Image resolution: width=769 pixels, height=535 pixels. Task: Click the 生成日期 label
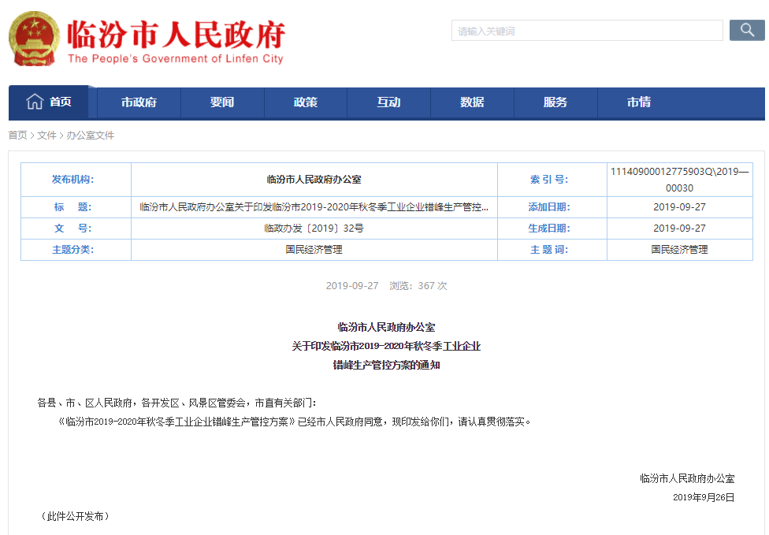(549, 228)
